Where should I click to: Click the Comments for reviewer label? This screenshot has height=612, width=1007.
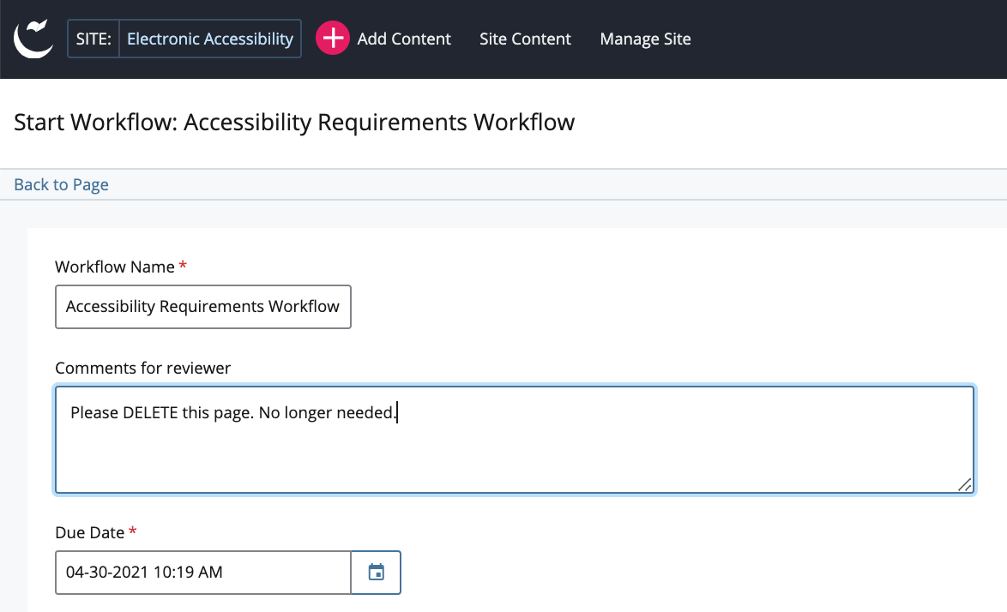(x=142, y=369)
